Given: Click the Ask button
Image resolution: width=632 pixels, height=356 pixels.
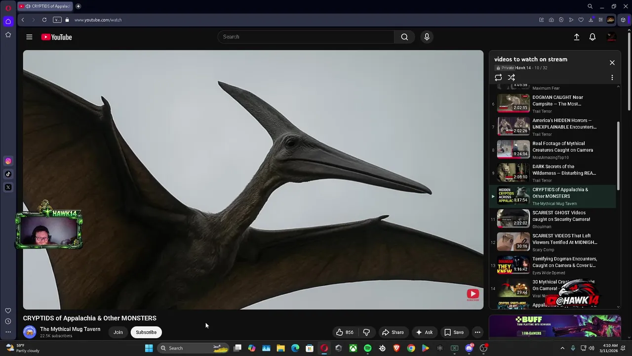Looking at the screenshot, I should click(x=424, y=332).
